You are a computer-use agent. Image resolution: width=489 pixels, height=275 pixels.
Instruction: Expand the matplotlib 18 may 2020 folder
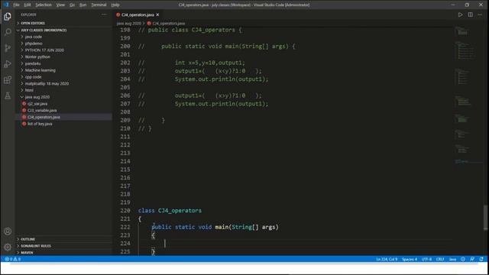63,83
